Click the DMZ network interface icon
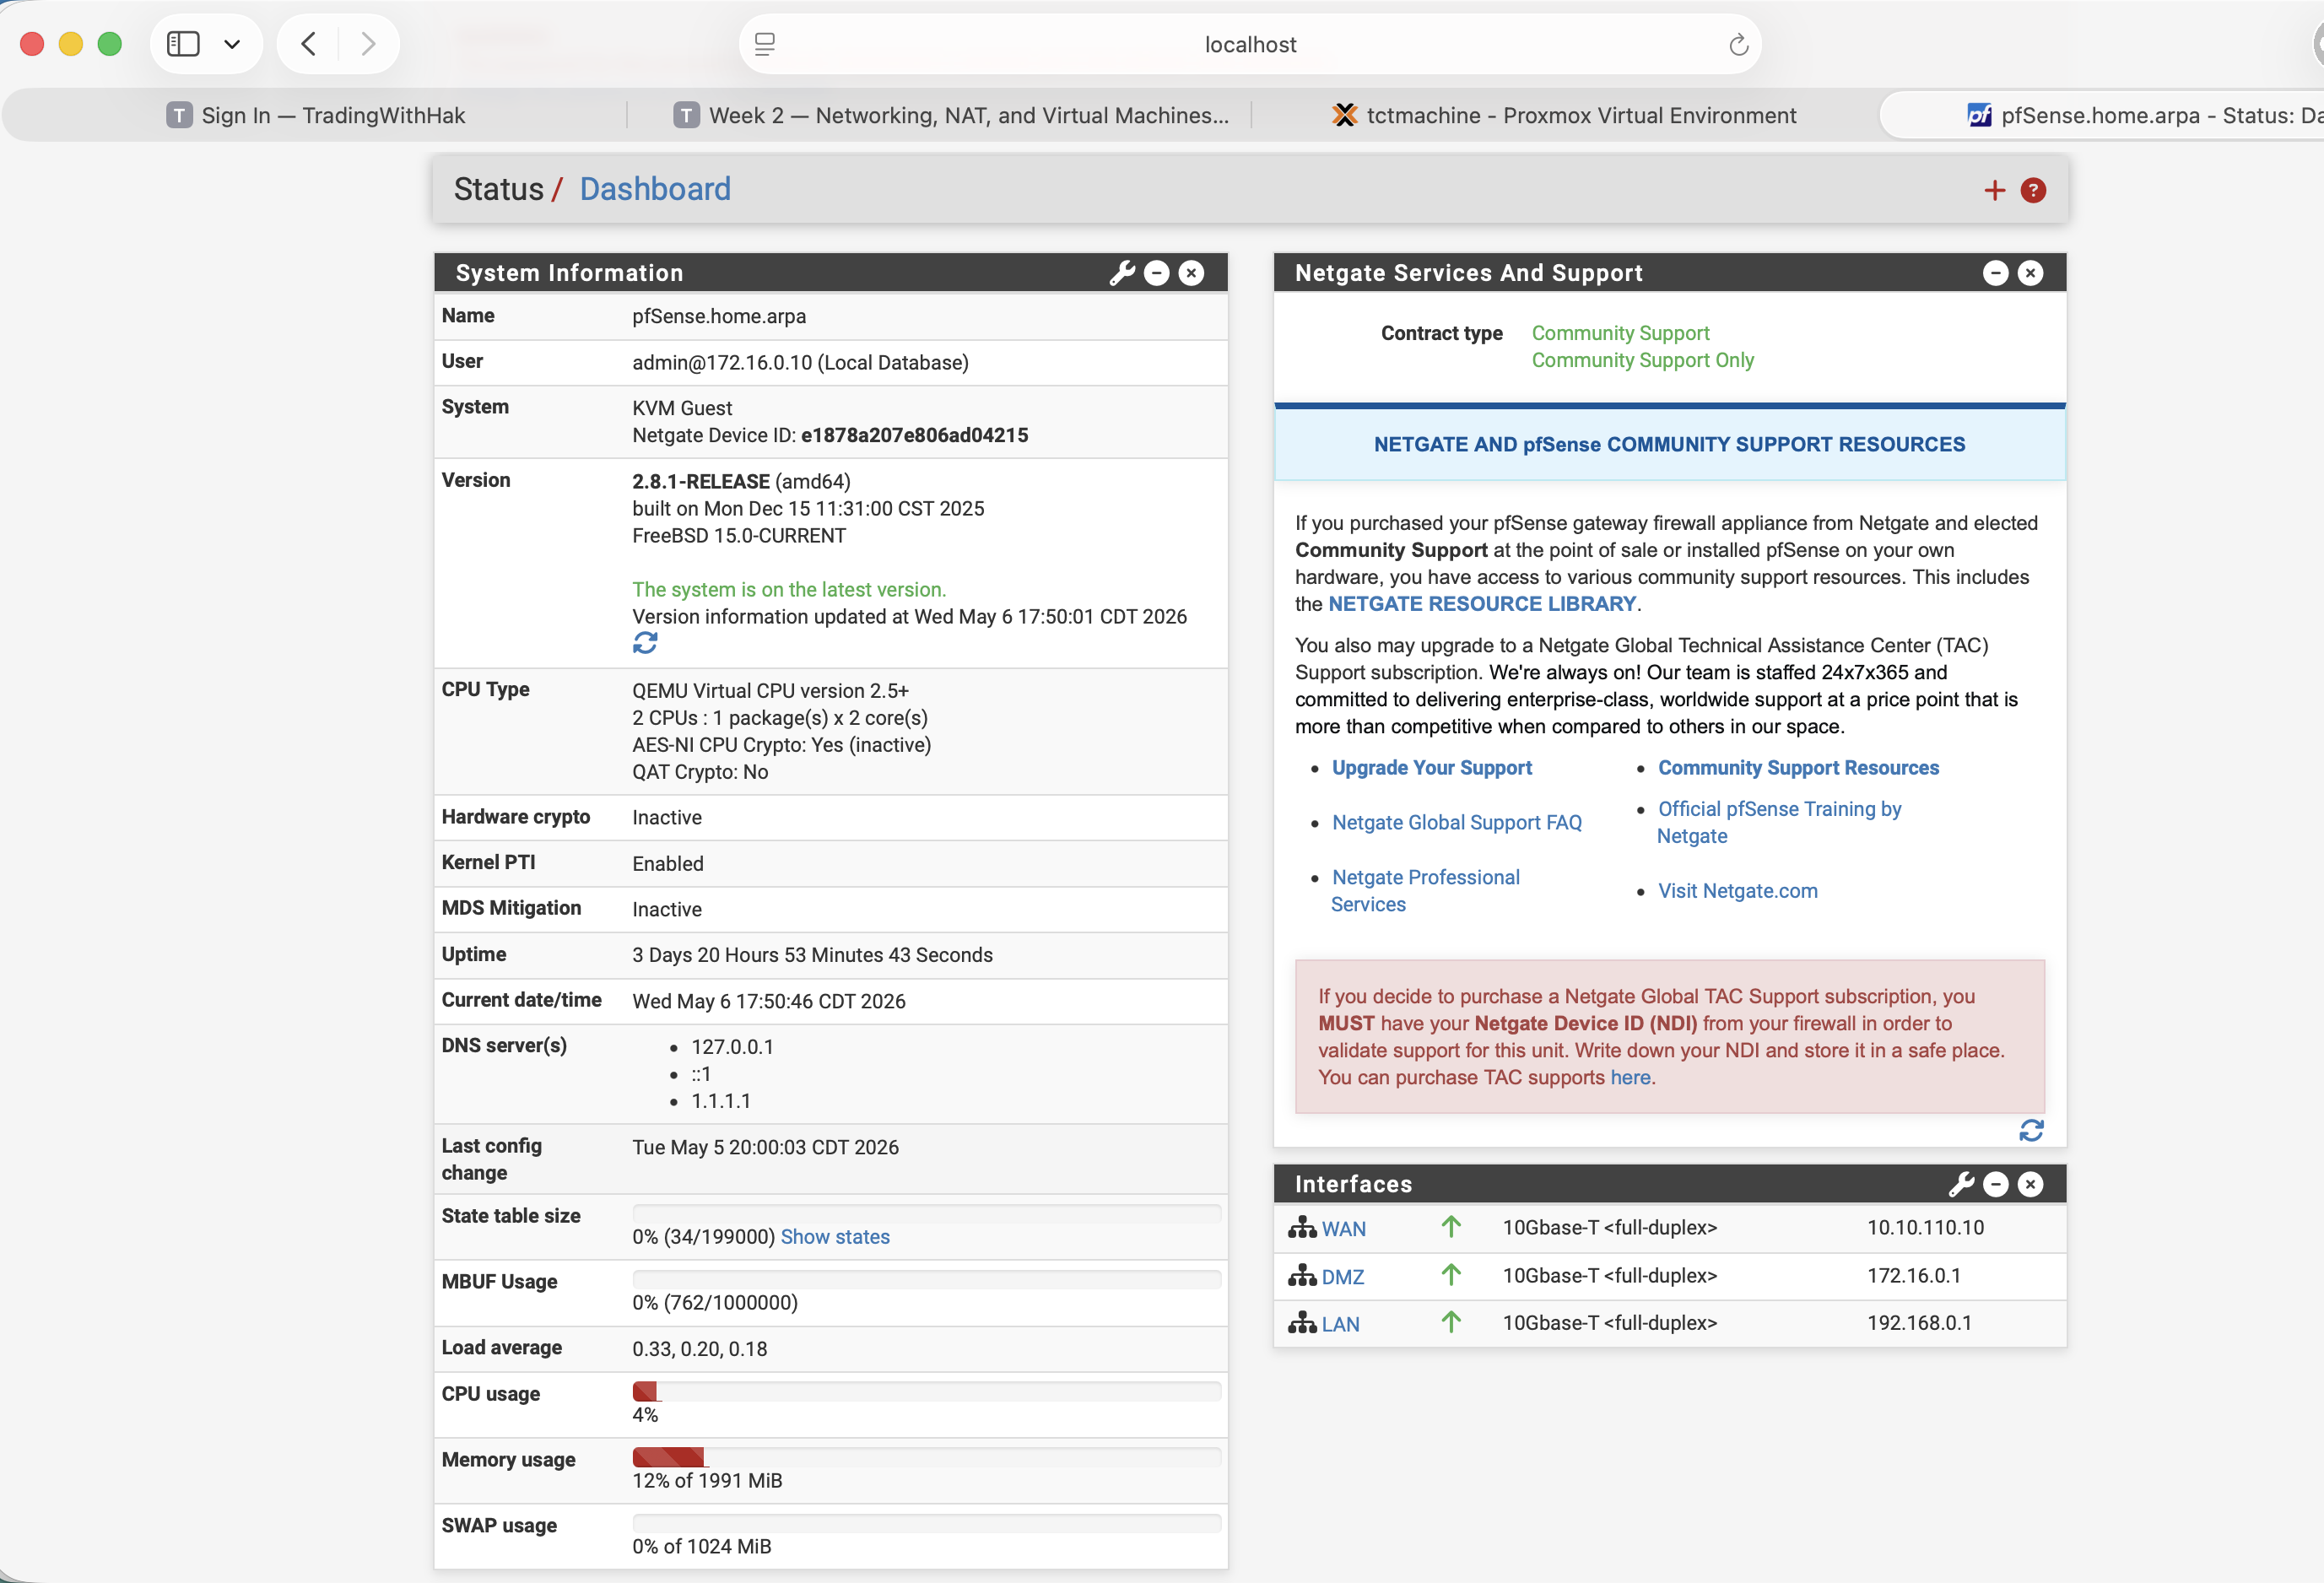2324x1583 pixels. [1302, 1275]
